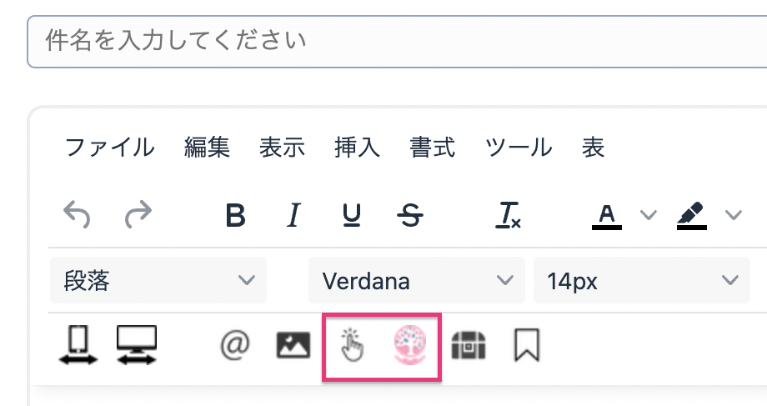The width and height of the screenshot is (767, 406).
Task: Clear formatting with the Tx icon
Action: tap(508, 216)
